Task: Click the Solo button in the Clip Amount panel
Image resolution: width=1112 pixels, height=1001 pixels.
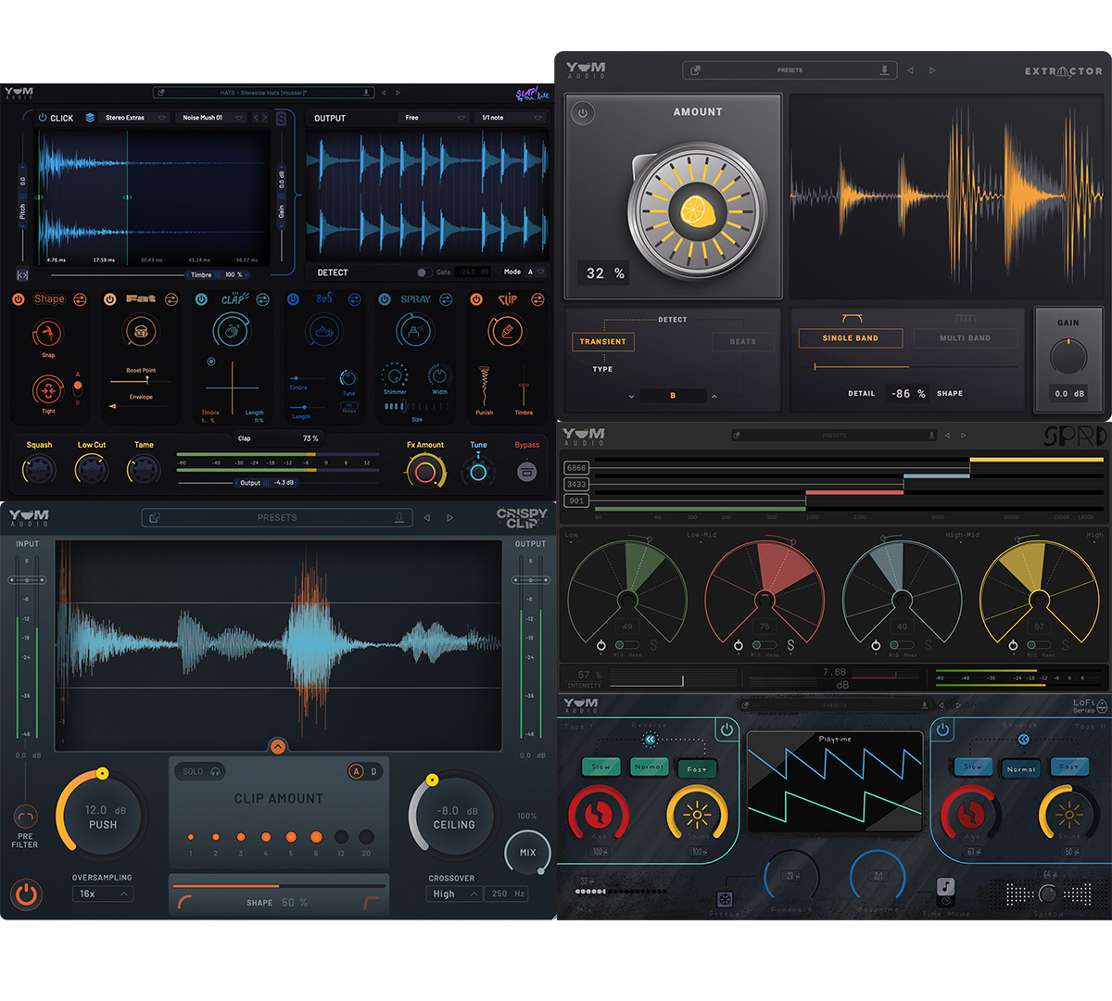Action: (x=198, y=771)
